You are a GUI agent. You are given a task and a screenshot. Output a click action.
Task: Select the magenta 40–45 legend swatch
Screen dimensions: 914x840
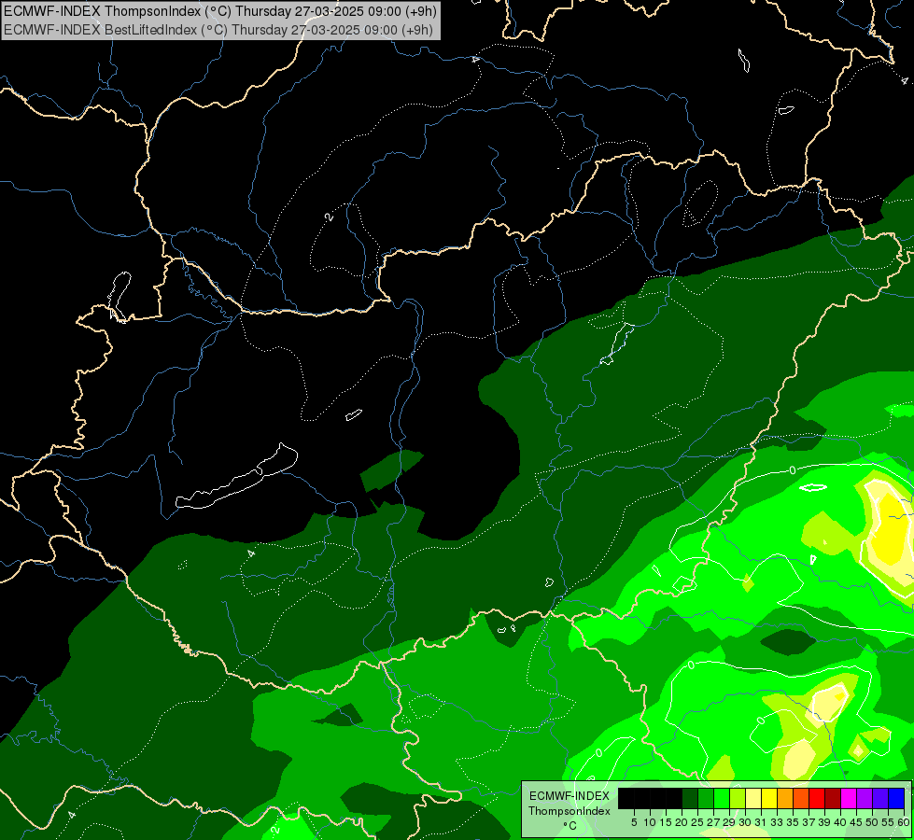click(x=849, y=798)
